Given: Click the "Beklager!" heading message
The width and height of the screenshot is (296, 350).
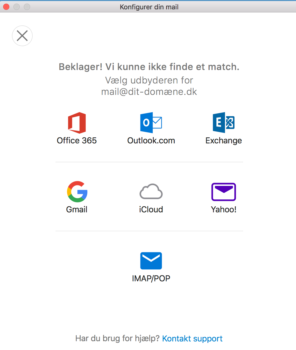Looking at the screenshot, I should pos(149,67).
